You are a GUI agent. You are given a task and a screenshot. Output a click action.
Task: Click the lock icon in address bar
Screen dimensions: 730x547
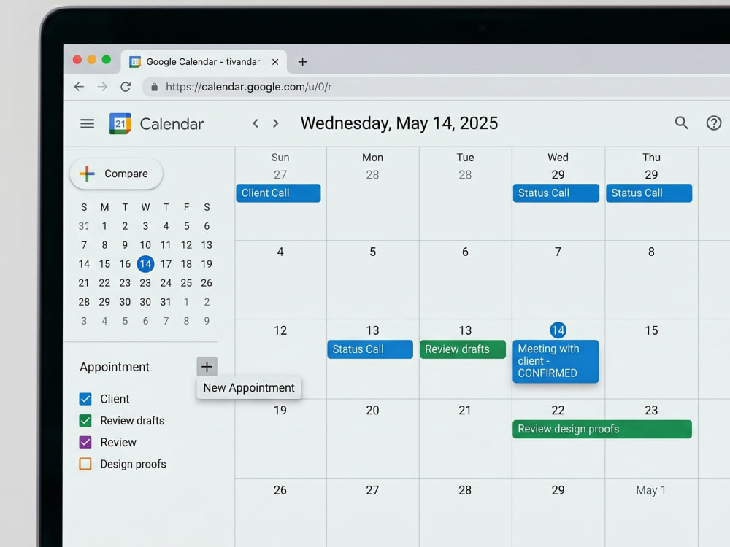[x=155, y=87]
